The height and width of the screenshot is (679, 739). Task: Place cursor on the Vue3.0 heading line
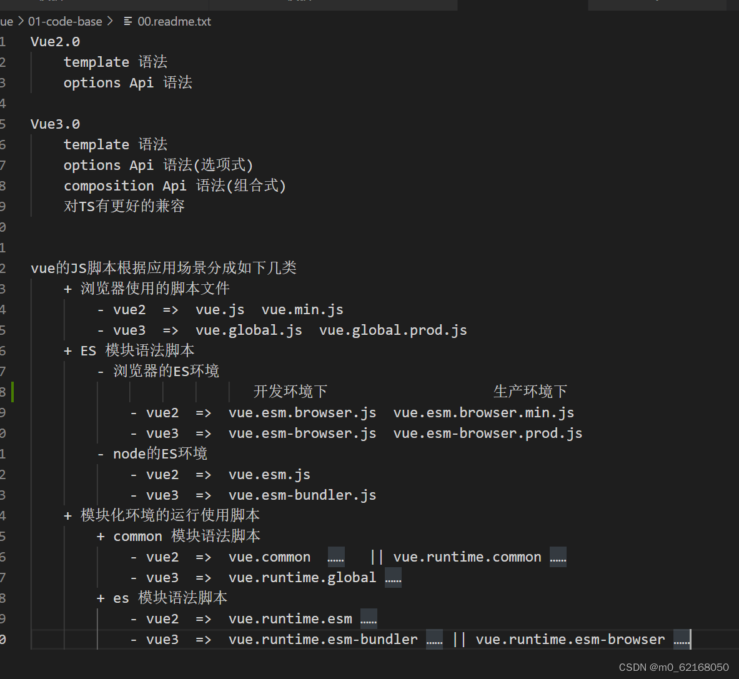click(55, 124)
